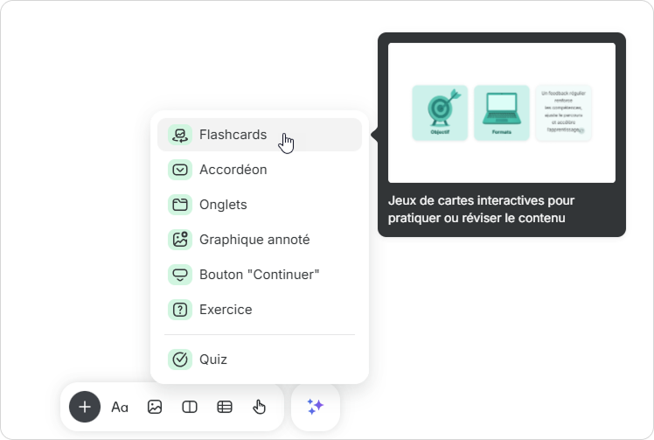The image size is (654, 440).
Task: Insert a Bouton "Continuer" block
Action: [x=259, y=275]
